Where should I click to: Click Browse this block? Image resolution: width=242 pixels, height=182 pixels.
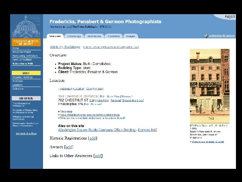(133, 100)
